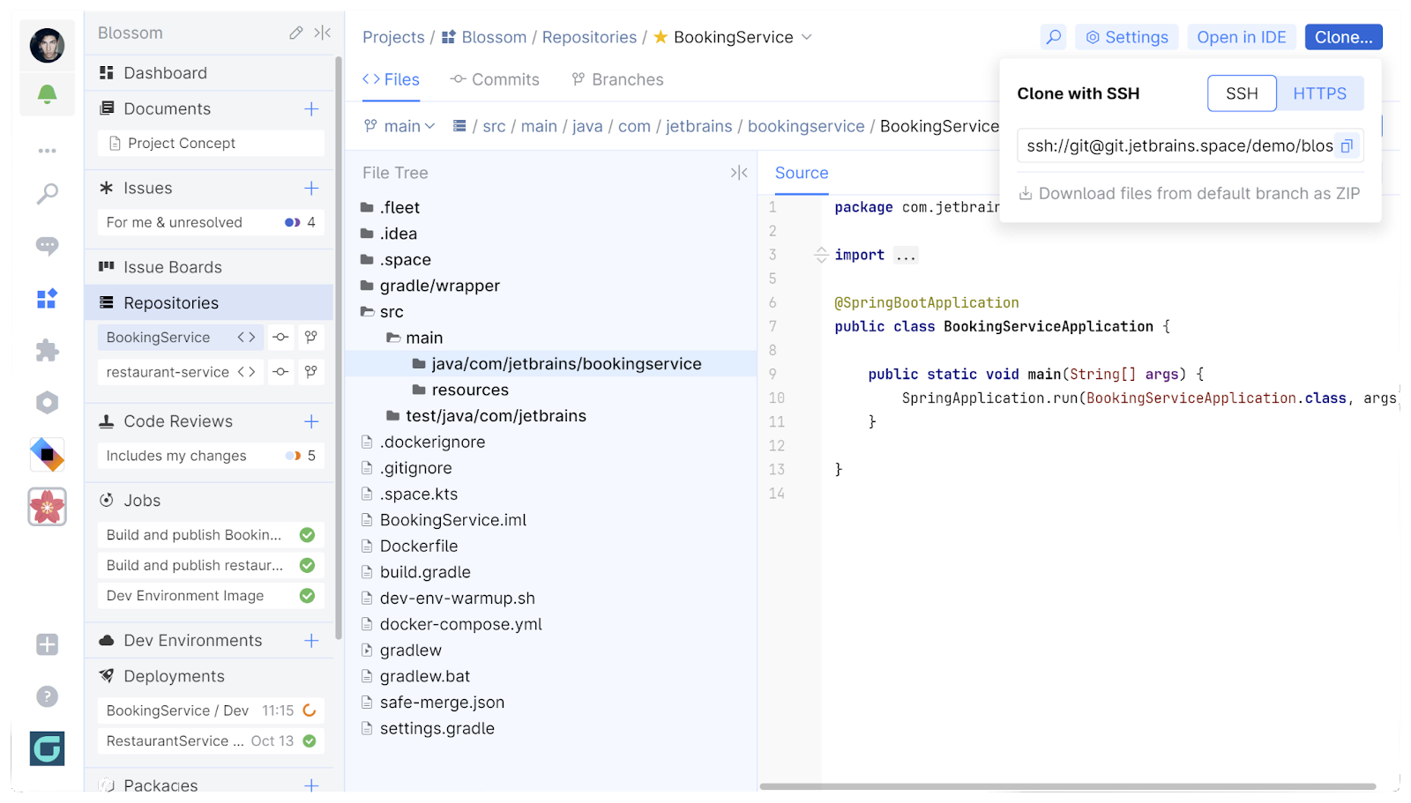
Task: Click horizontal scrollbar under code view
Action: pyautogui.click(x=1068, y=786)
